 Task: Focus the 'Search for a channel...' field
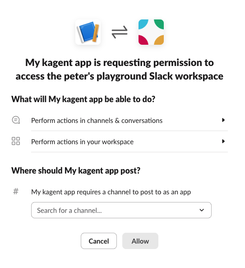(x=121, y=210)
